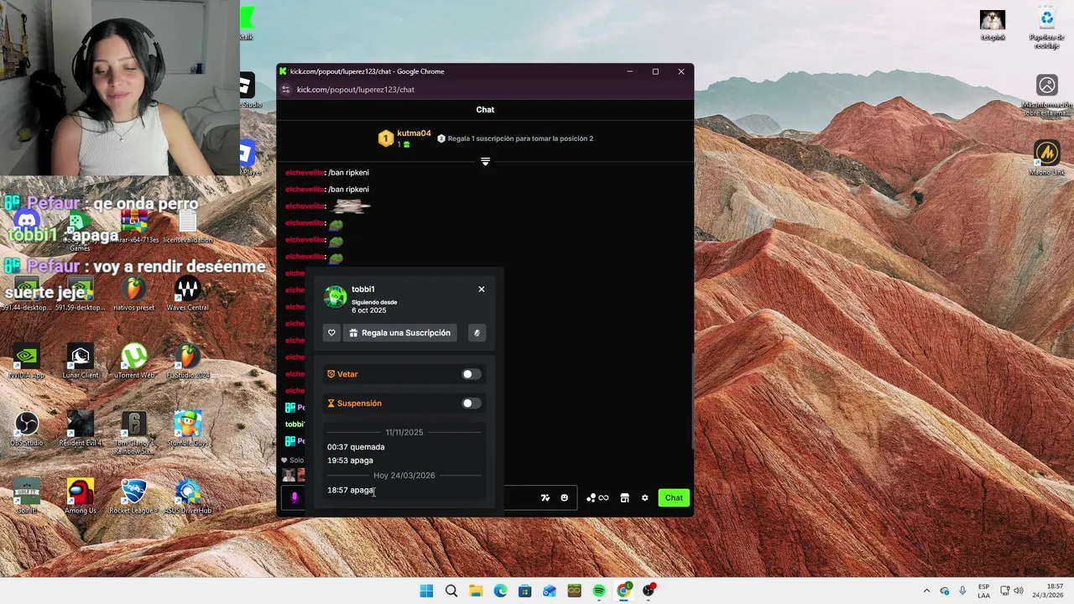Screen dimensions: 1074x604
Task: Expand the hidden system tray icons chevron
Action: [x=926, y=591]
